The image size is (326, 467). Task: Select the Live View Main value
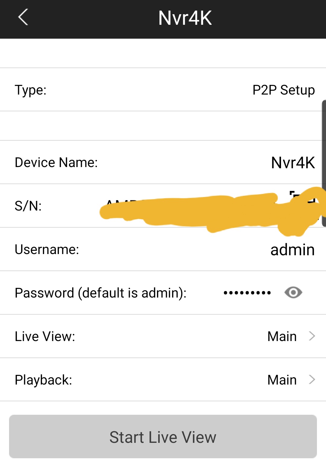point(282,336)
